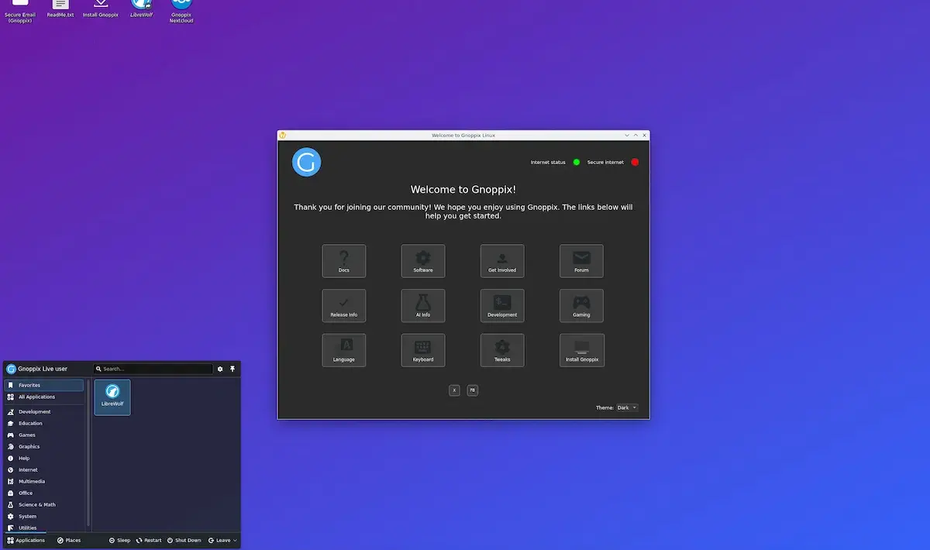Open the Office category
This screenshot has width=930, height=550.
(43, 493)
